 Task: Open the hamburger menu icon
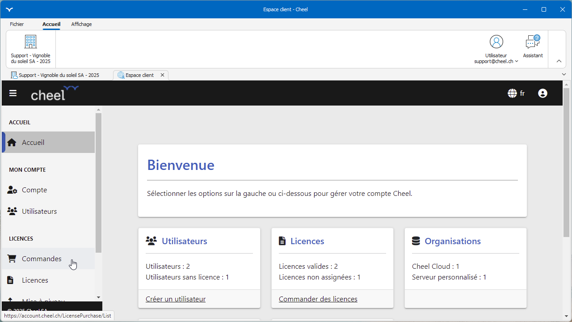pos(13,93)
